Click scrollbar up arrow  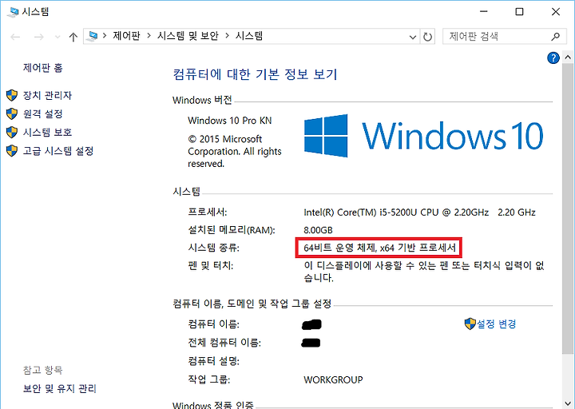click(567, 58)
